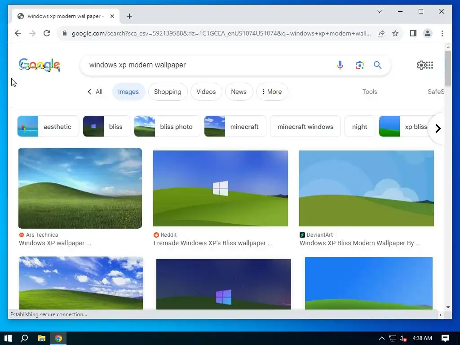Filter by the bliss chip

106,126
